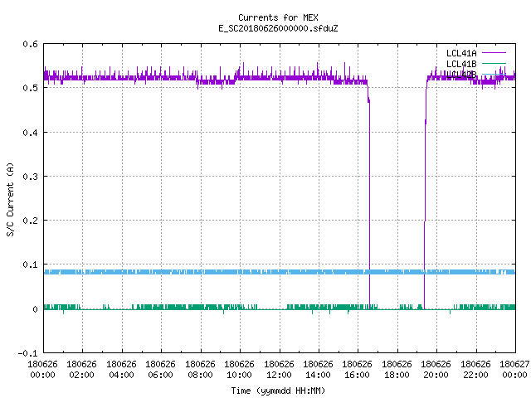Screen dimensions: 531x398
Task: Click the x-axis tick 180626 06:00
Action: (x=161, y=370)
